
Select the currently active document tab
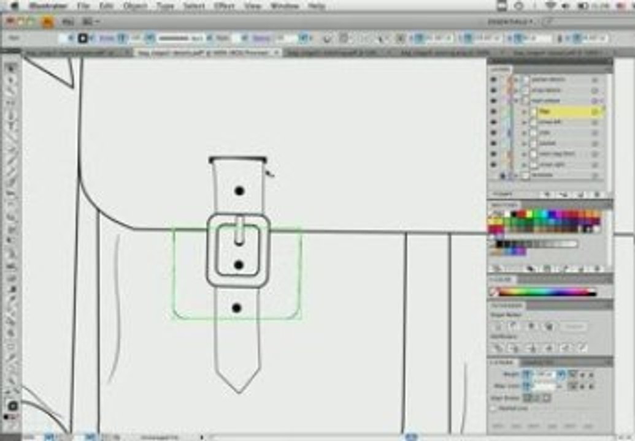207,53
